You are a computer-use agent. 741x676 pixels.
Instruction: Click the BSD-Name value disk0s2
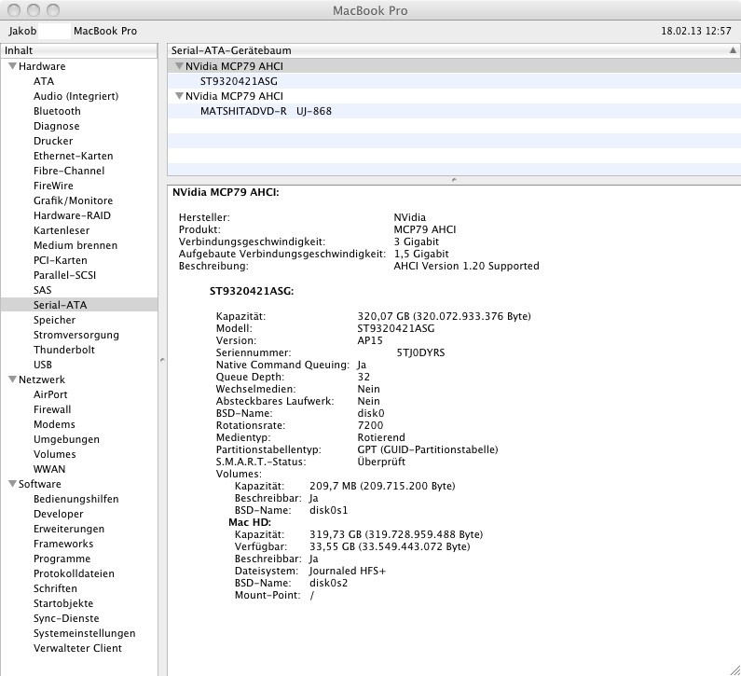coord(328,583)
